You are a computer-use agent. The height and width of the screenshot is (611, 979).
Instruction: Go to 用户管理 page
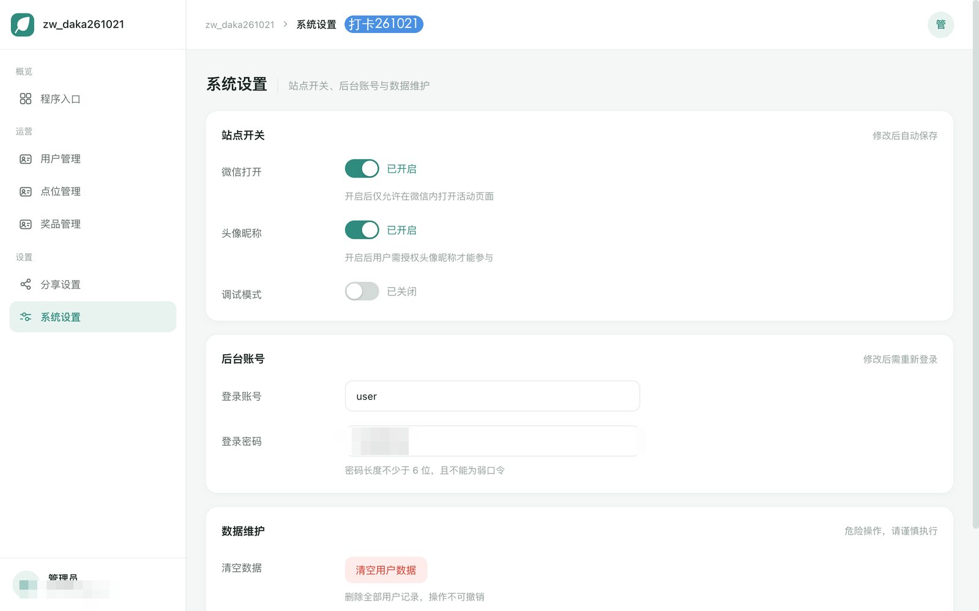click(x=93, y=159)
